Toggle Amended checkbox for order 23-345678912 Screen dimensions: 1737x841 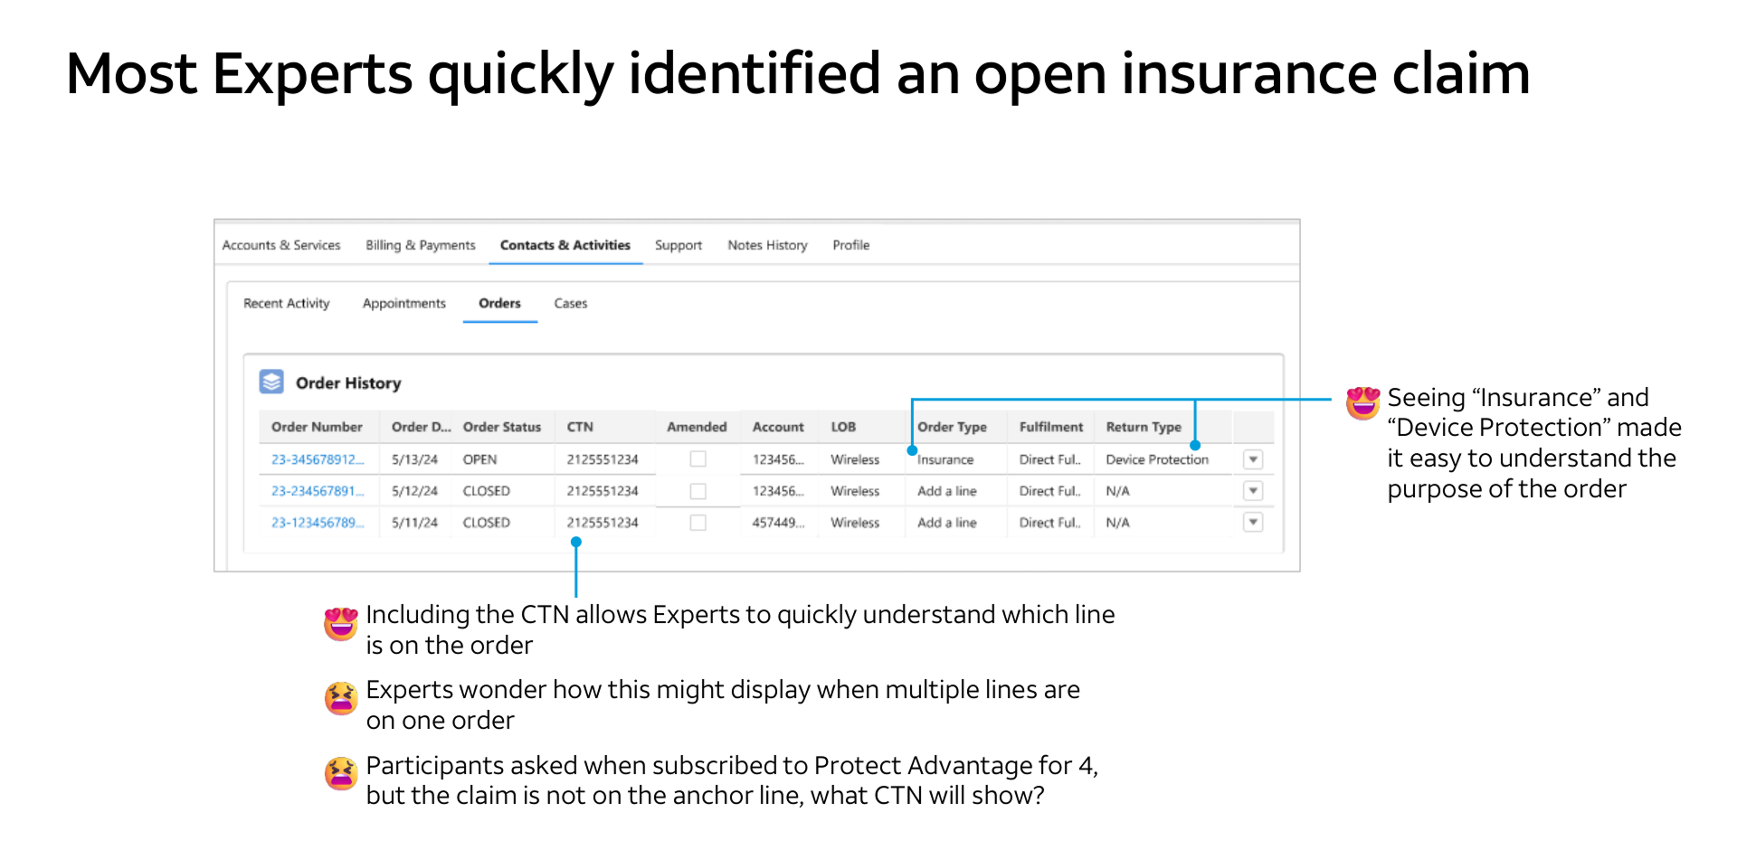pos(698,459)
